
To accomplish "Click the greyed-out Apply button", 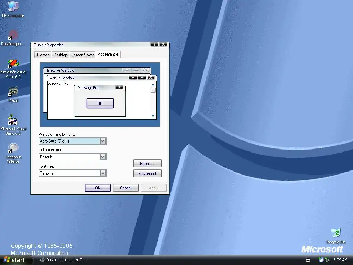I will pyautogui.click(x=153, y=188).
